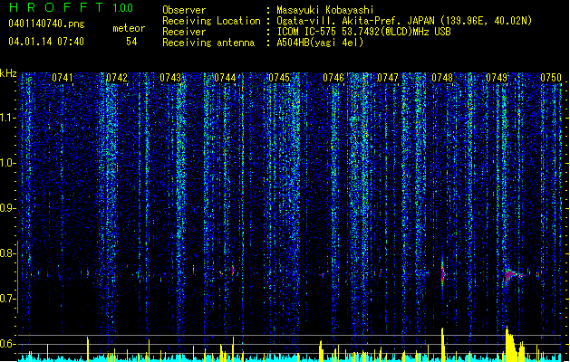Click the 0.7 kHz axis label
Image resolution: width=570 pixels, height=362 pixels.
point(8,299)
